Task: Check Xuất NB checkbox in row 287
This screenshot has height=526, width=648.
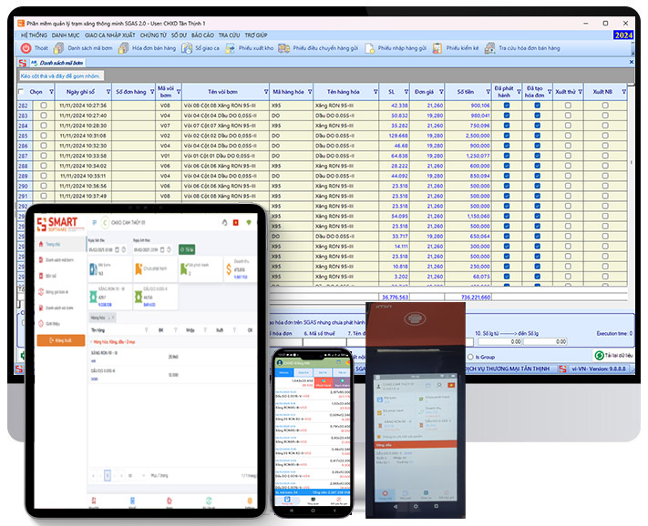Action: point(605,156)
